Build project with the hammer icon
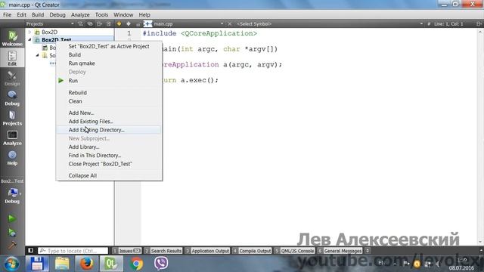 coord(12,245)
